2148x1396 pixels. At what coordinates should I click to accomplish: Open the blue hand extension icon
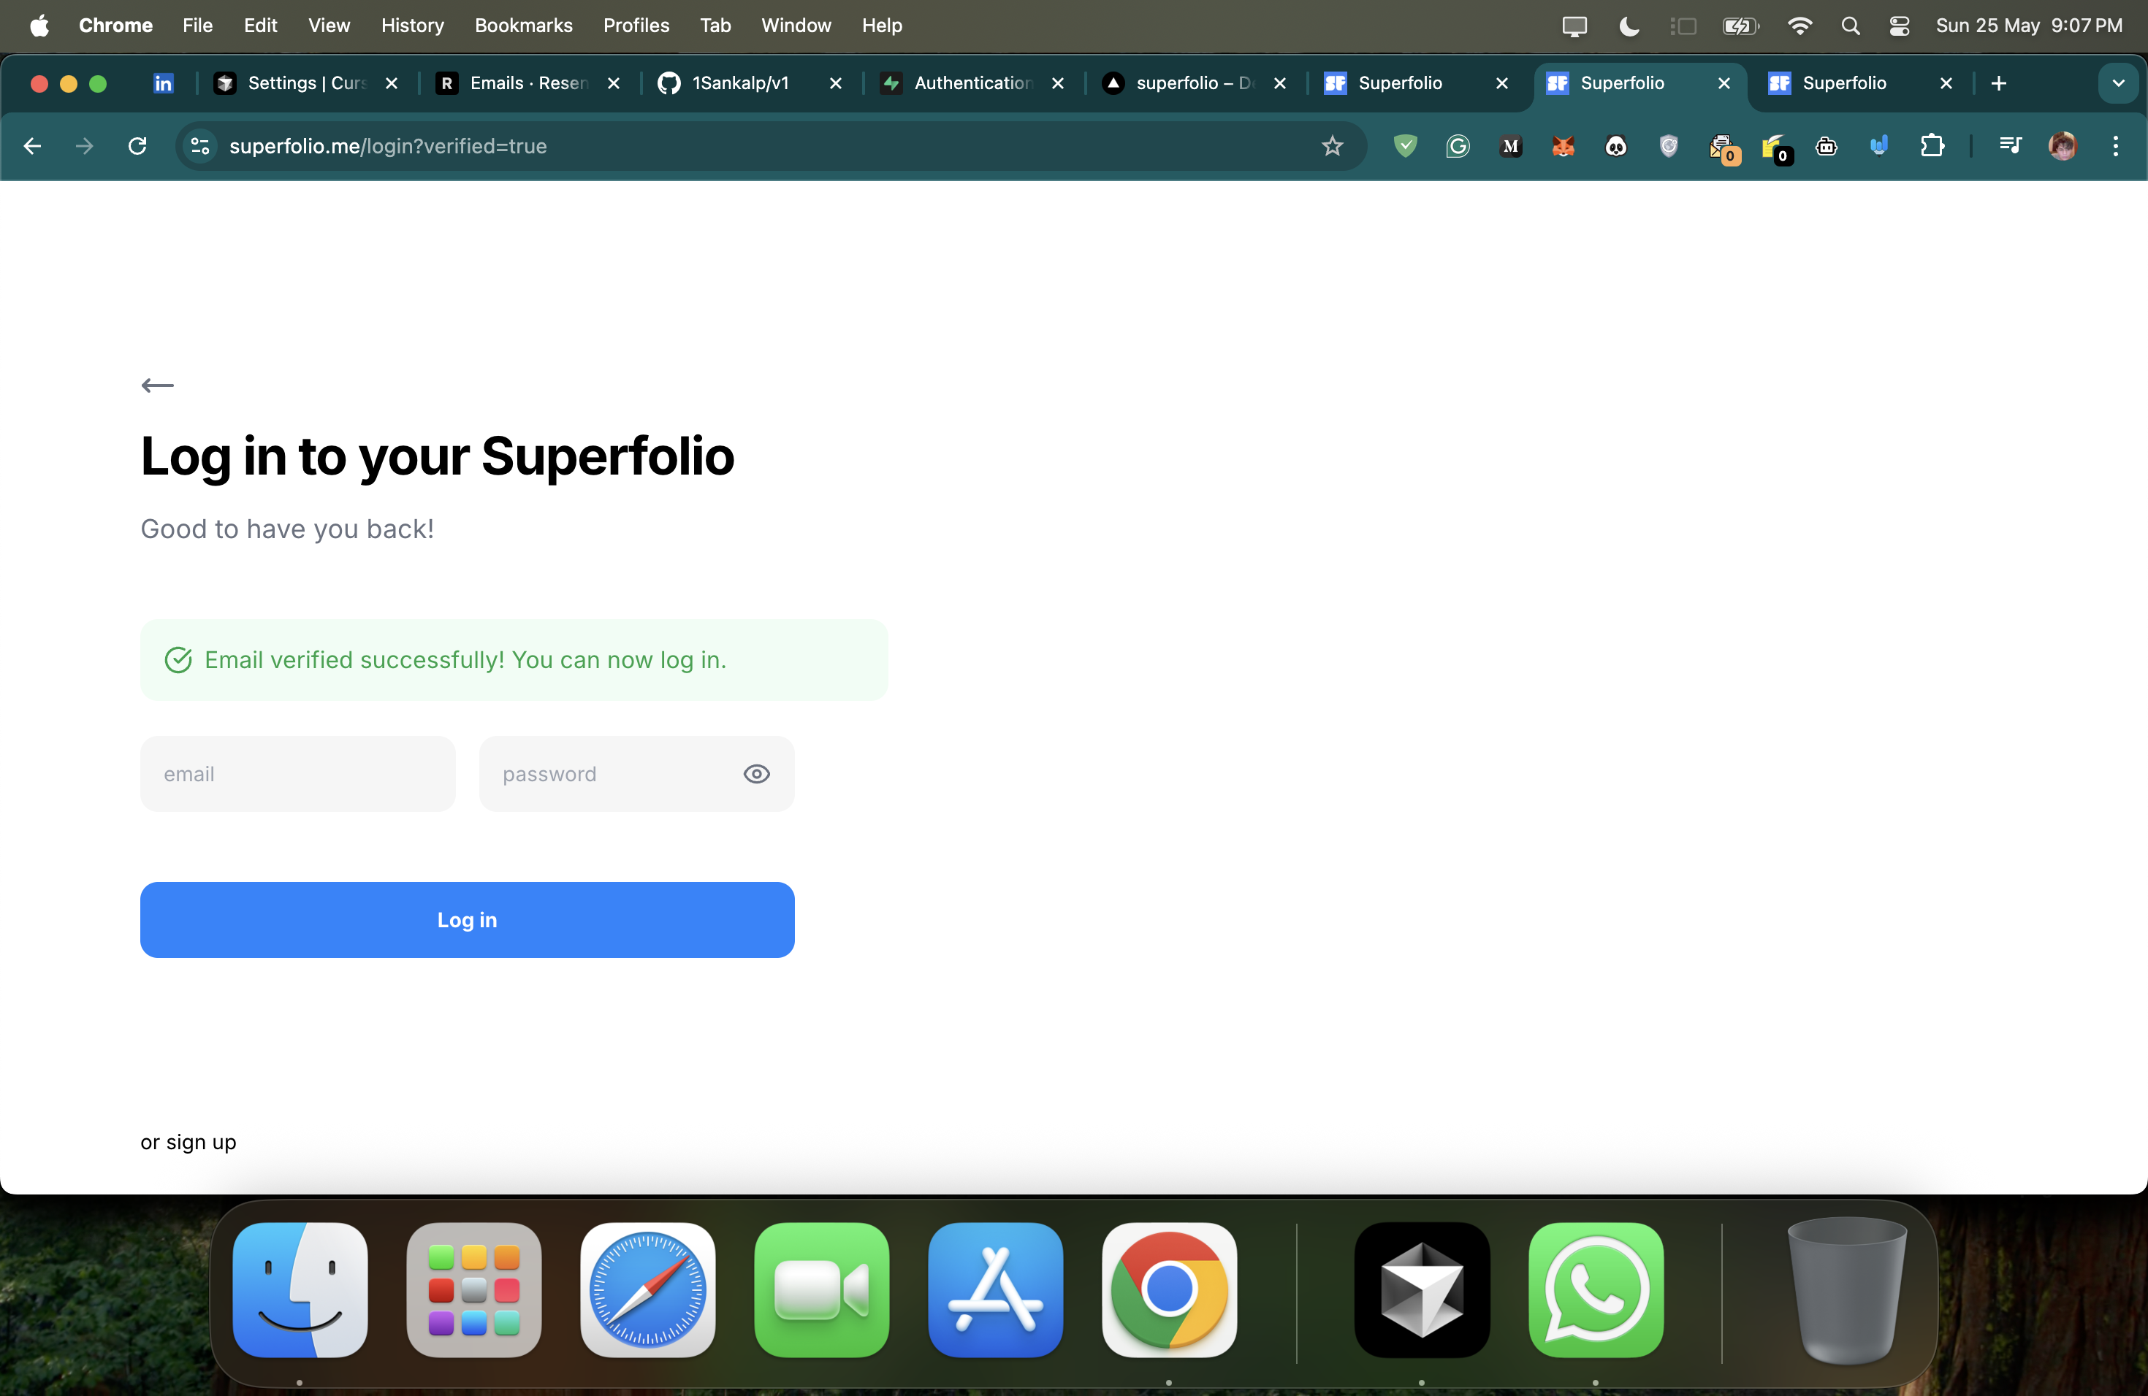pos(1879,146)
